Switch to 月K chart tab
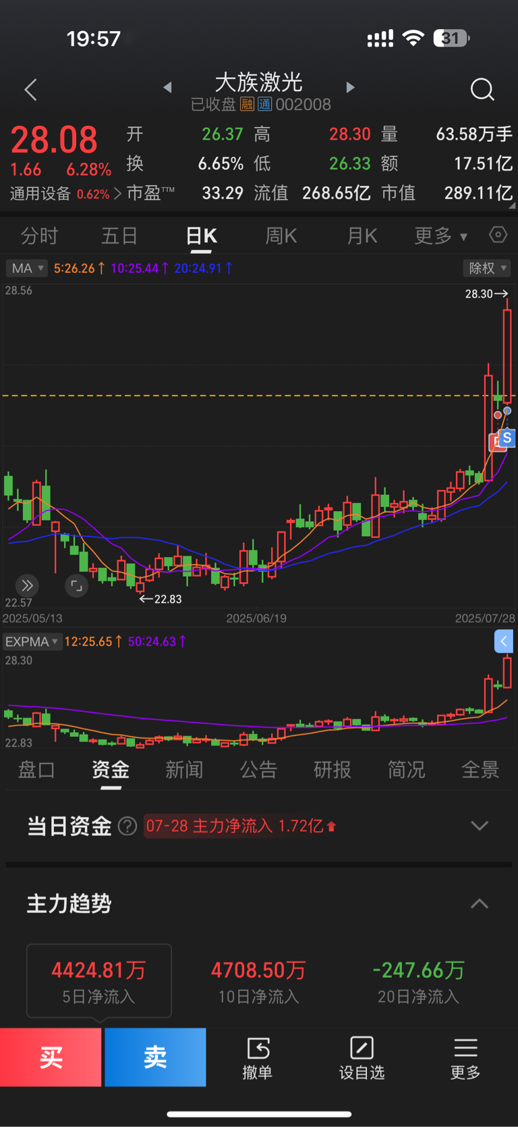 tap(362, 236)
